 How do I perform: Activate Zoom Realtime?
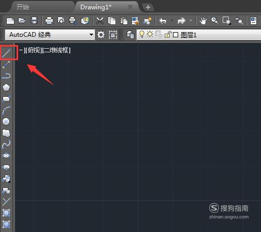[215, 21]
